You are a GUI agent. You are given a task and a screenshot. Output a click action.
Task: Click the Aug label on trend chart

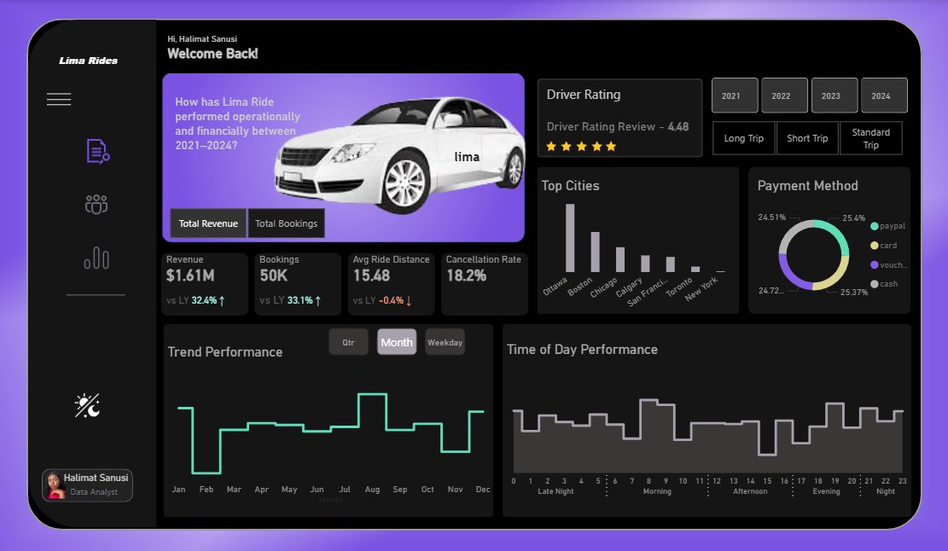(x=372, y=490)
